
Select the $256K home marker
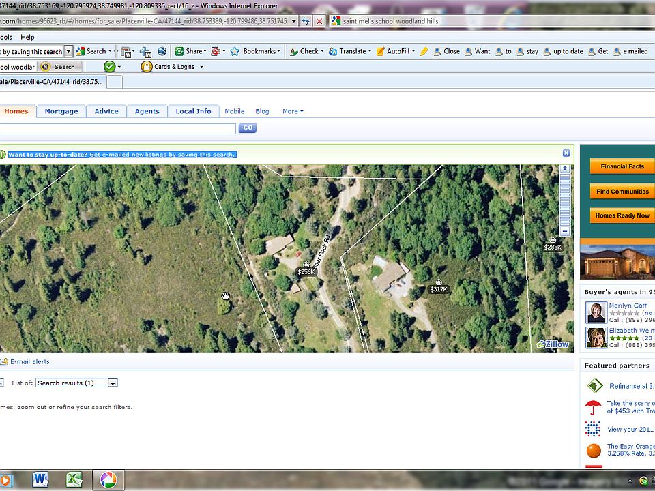tap(306, 269)
